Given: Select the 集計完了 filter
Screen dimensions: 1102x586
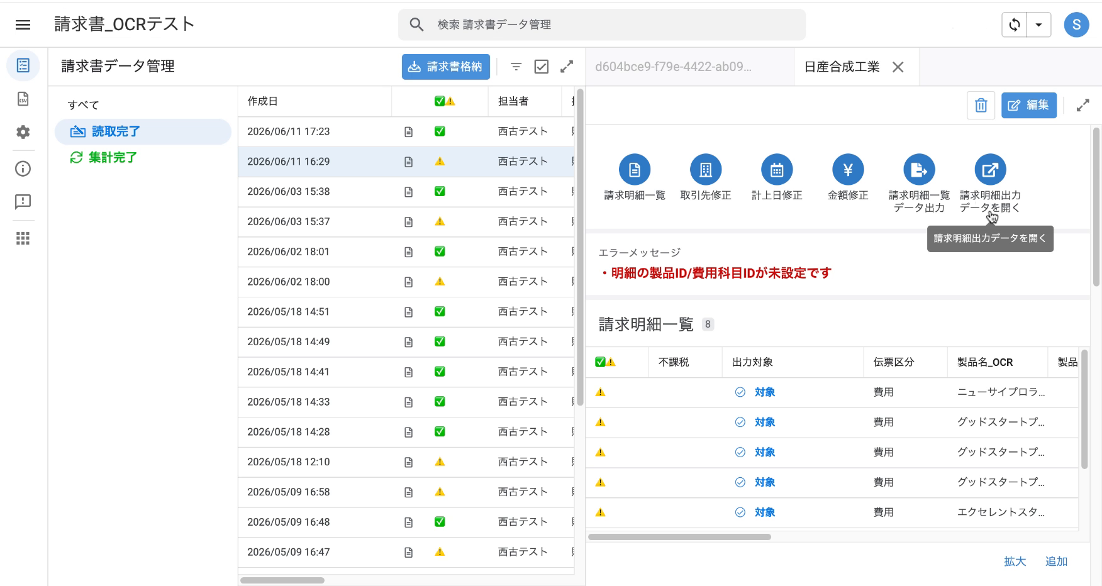Looking at the screenshot, I should point(104,158).
